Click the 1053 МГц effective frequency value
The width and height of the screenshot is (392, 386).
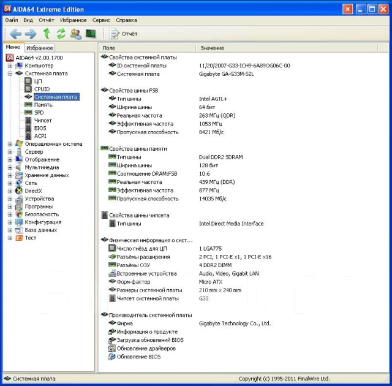tap(211, 124)
